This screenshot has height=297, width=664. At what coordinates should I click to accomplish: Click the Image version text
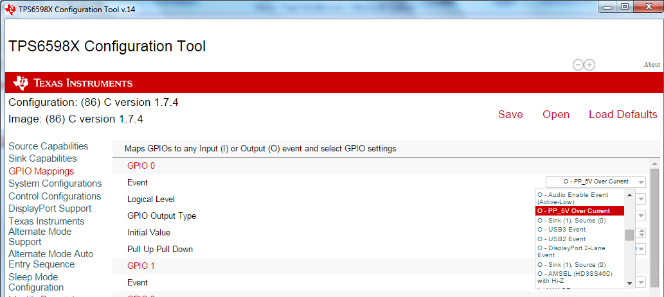76,119
